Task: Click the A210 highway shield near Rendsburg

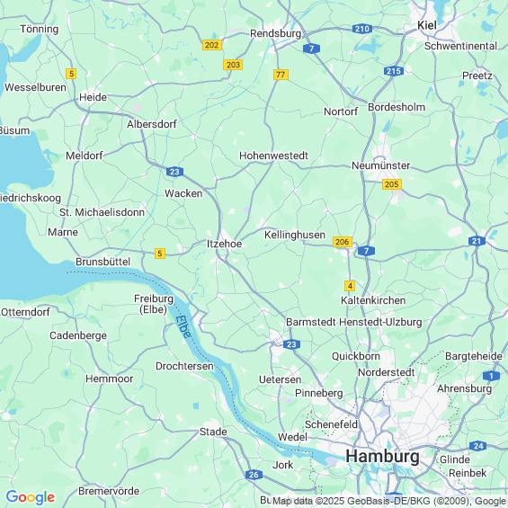Action: click(x=361, y=29)
